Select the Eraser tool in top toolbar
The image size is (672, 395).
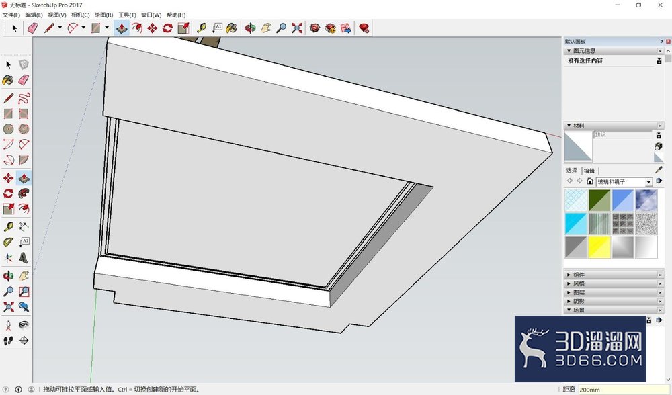click(x=32, y=28)
